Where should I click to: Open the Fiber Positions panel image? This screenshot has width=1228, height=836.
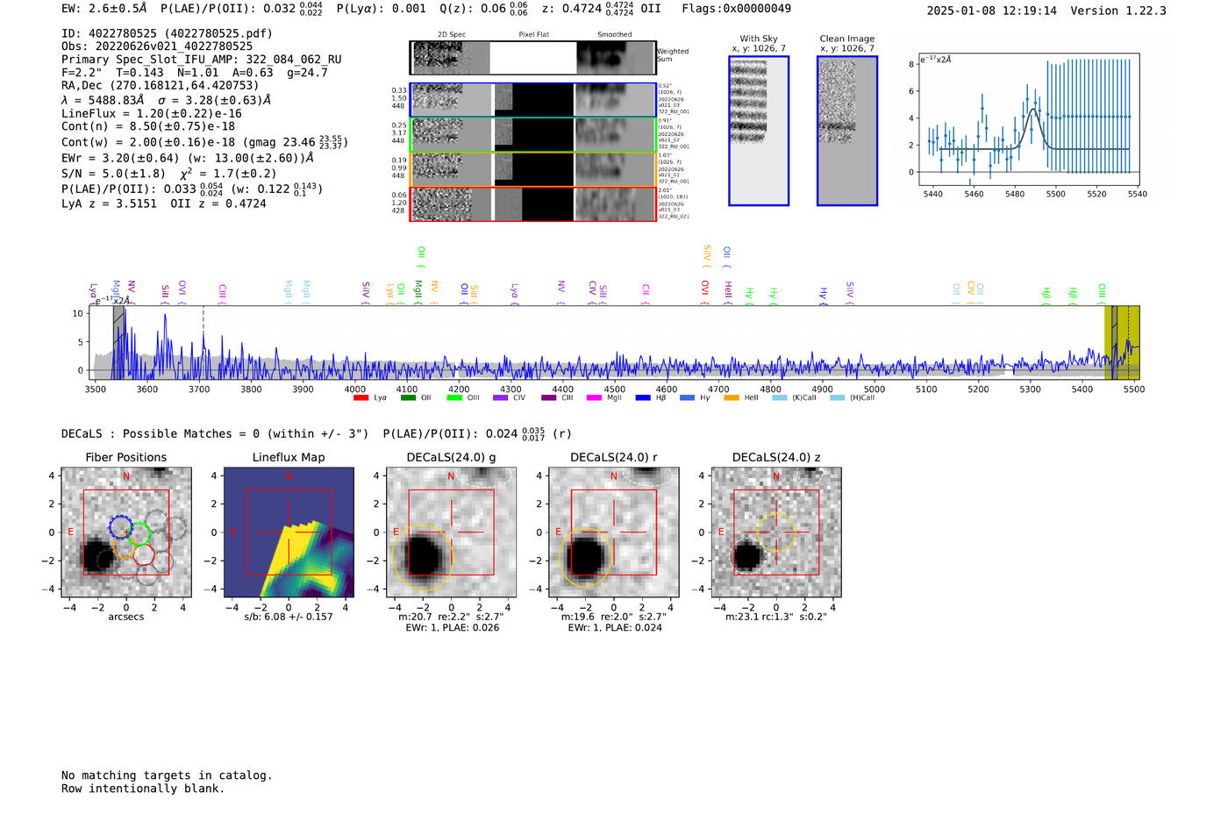(126, 532)
